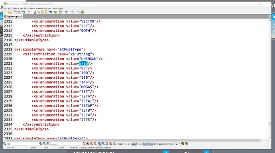The width and height of the screenshot is (275, 153).
Task: Click the replace text input field
Action: (66, 144)
